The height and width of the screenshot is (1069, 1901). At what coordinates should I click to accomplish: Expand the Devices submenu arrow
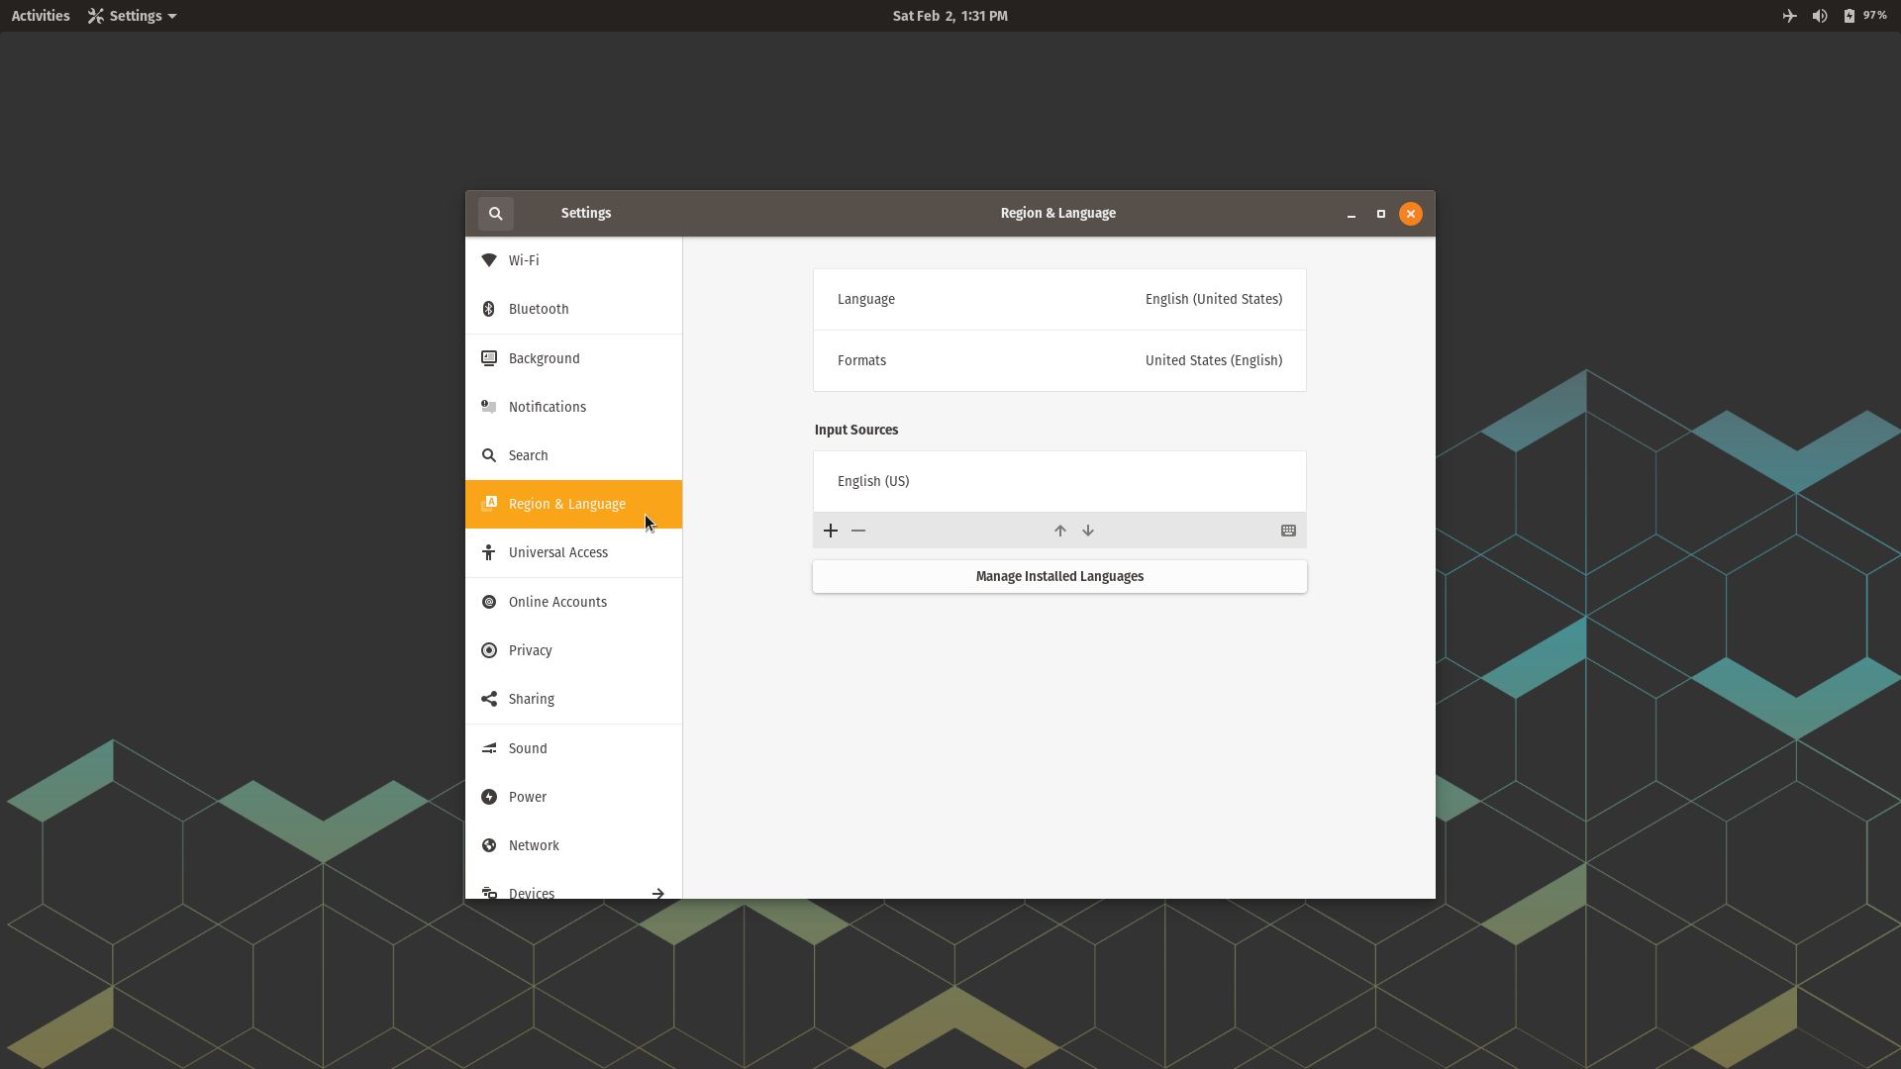pyautogui.click(x=657, y=893)
